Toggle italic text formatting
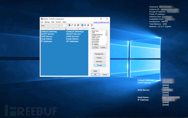Image resolution: width=188 pixels, height=118 pixels. [72, 25]
